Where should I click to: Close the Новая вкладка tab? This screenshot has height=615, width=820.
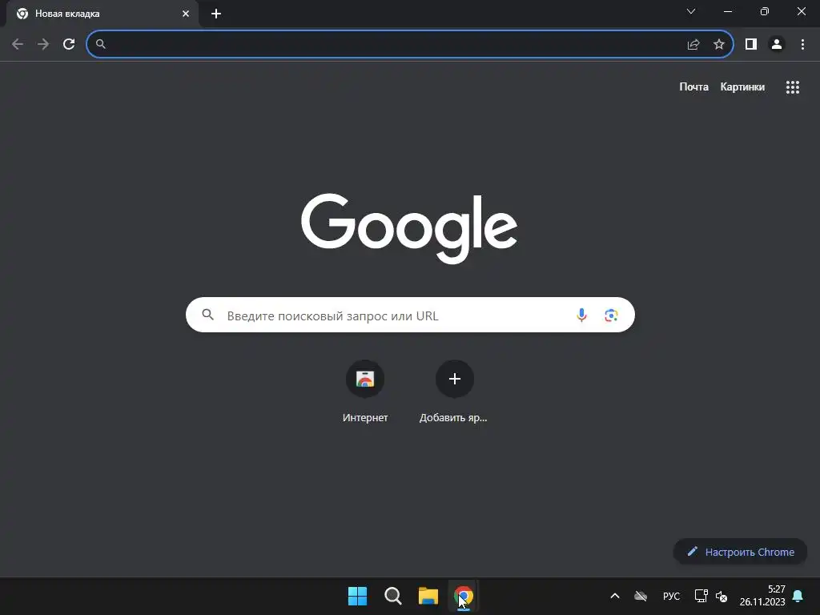[186, 14]
